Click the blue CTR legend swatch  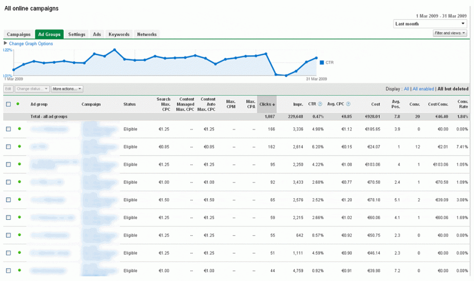322,62
